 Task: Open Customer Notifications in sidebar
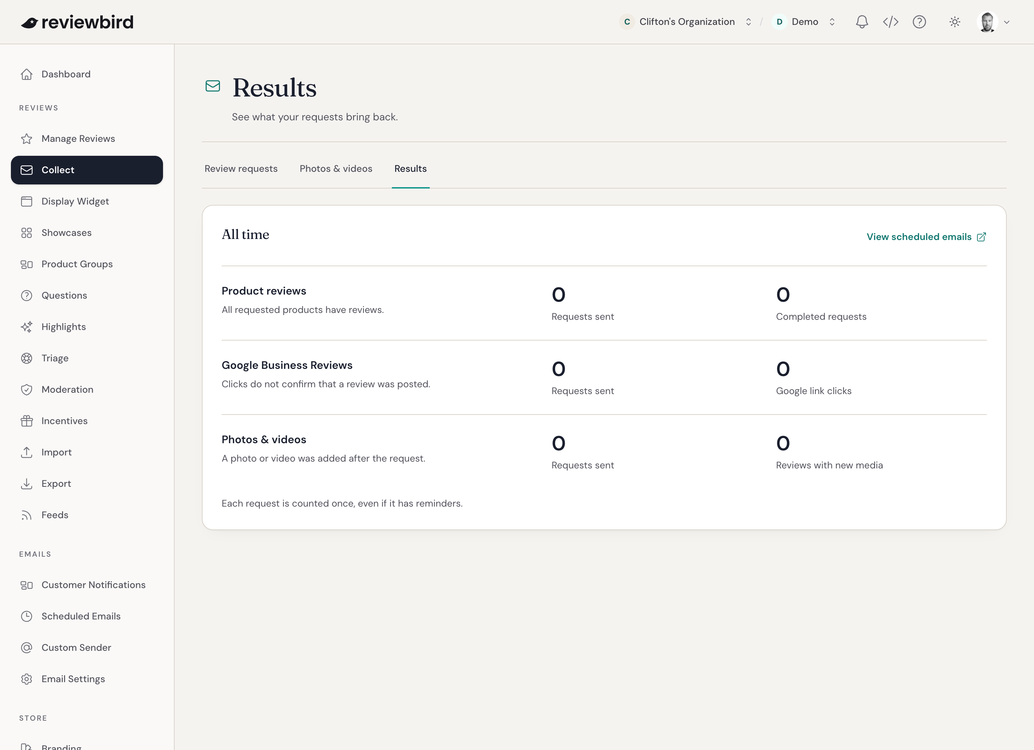[87, 585]
